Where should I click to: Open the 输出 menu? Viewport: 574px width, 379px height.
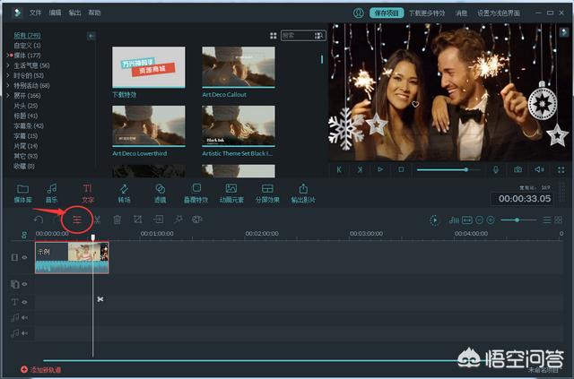pos(74,13)
